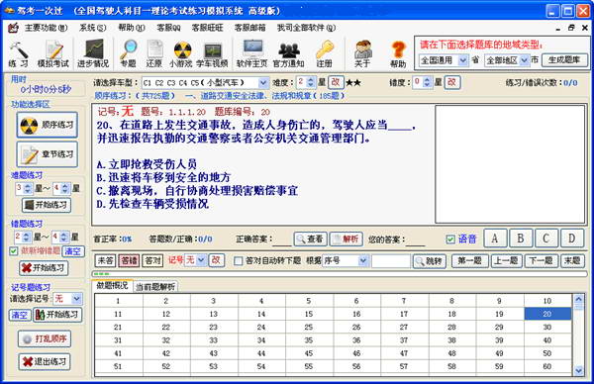Screen dimensions: 594x384
Task: Open the 解析 explanation button
Action: (346, 239)
